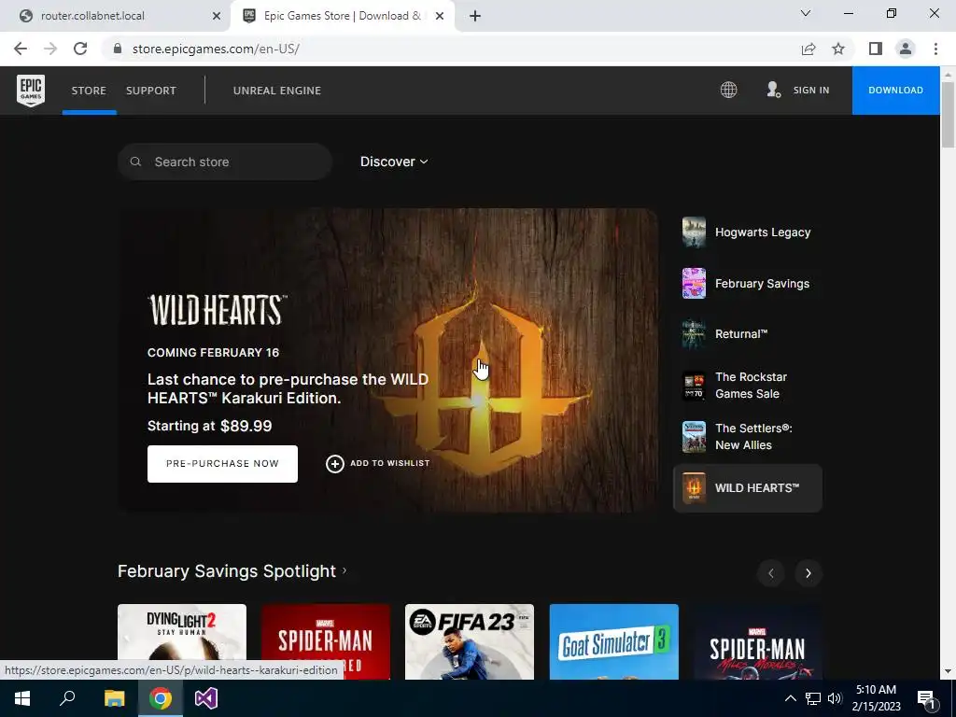Open February Savings Spotlight heading link
The width and height of the screenshot is (956, 717).
pos(232,571)
